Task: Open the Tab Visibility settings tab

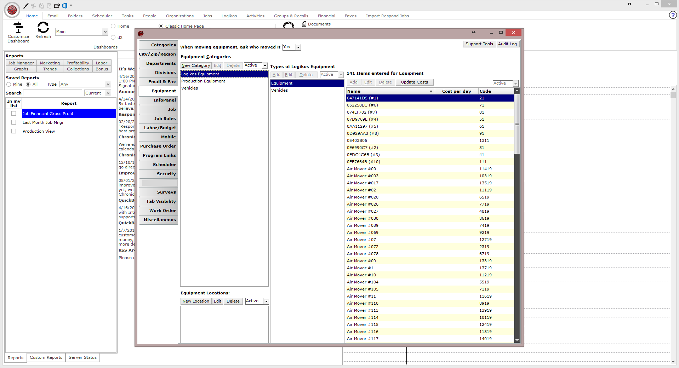Action: pyautogui.click(x=159, y=201)
